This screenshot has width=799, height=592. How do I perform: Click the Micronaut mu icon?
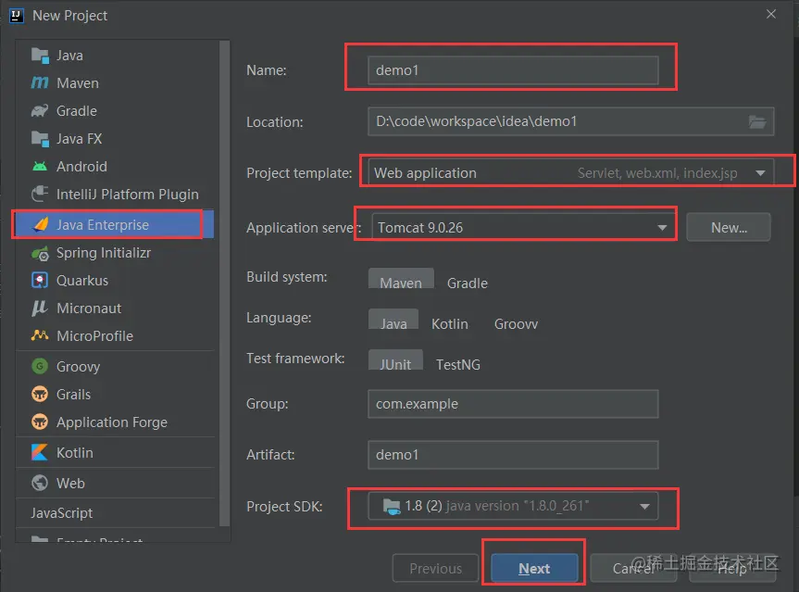[x=40, y=308]
